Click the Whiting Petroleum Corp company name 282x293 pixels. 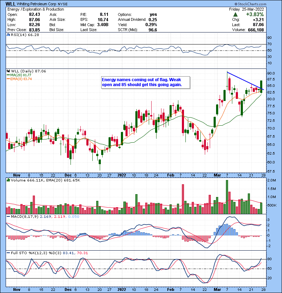(x=37, y=4)
